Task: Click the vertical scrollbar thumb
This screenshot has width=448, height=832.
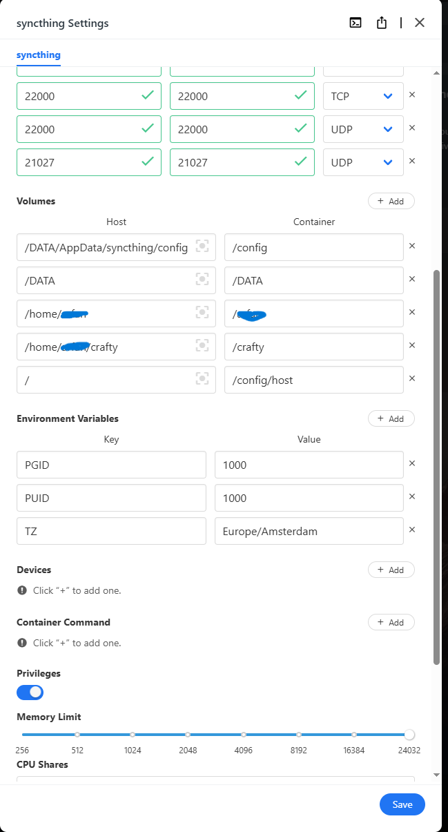Action: click(436, 467)
